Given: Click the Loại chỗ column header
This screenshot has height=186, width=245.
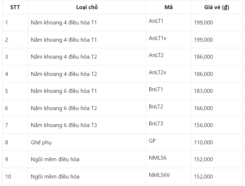Looking at the screenshot, I should (x=87, y=7).
